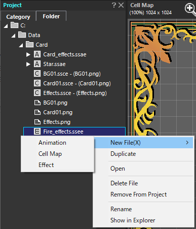
Task: Click the image file icon beside Effects.png
Action: (x=37, y=122)
